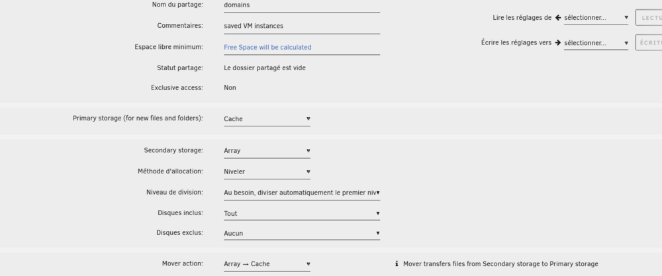Click the right arrow icon beside Écrire les réglages vers
Screen dimensions: 662x276
[x=557, y=42]
